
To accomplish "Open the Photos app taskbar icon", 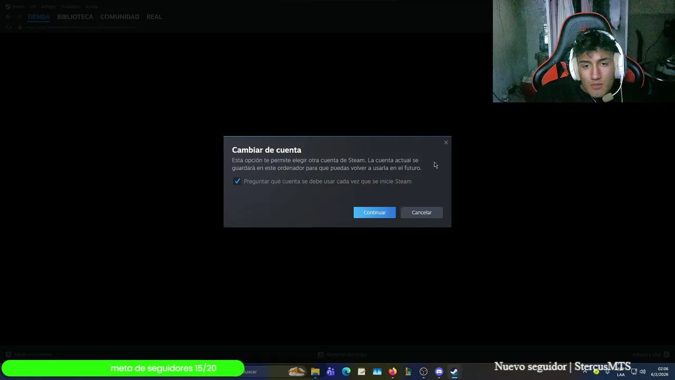I will pyautogui.click(x=377, y=372).
